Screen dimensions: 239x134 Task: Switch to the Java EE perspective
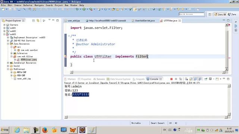[220, 15]
